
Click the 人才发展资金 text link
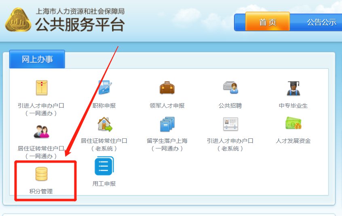coord(293,141)
